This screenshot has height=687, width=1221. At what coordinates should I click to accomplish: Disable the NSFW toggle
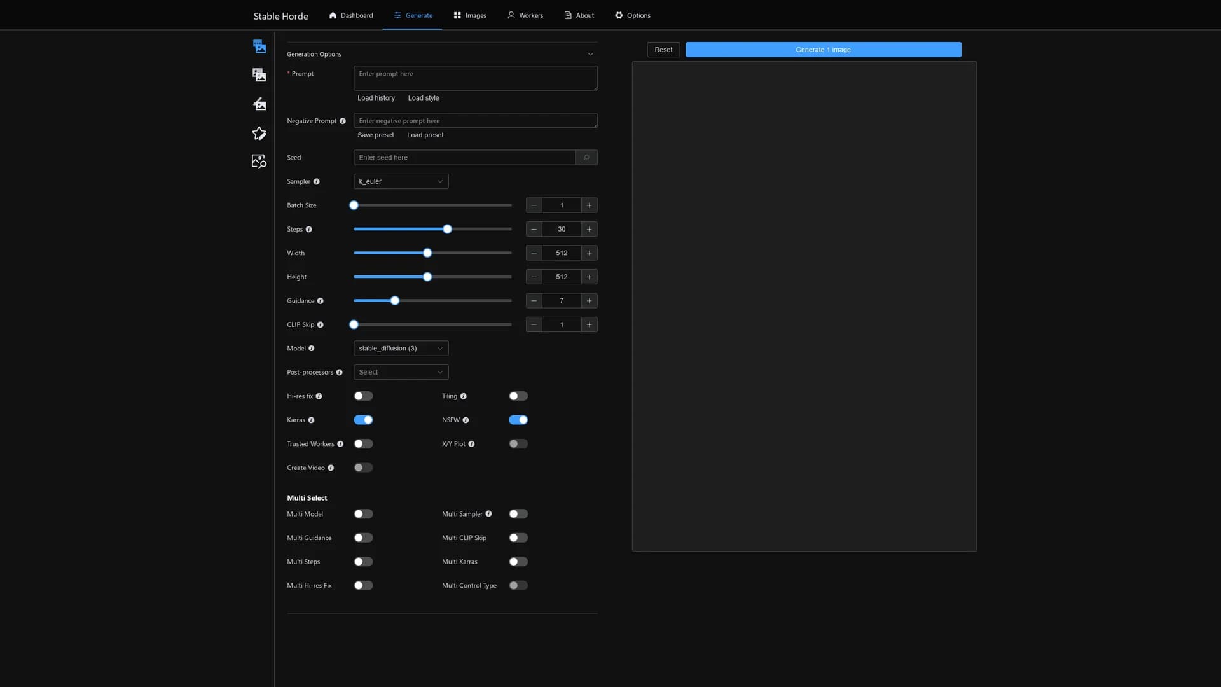pyautogui.click(x=518, y=420)
